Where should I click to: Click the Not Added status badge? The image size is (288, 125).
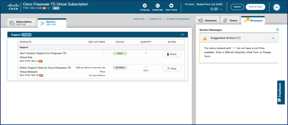120,68
